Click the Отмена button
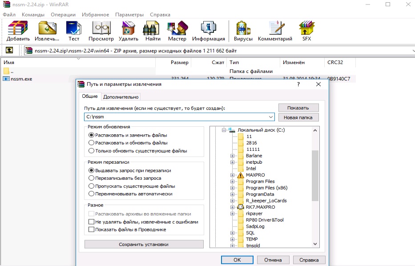 [273, 260]
